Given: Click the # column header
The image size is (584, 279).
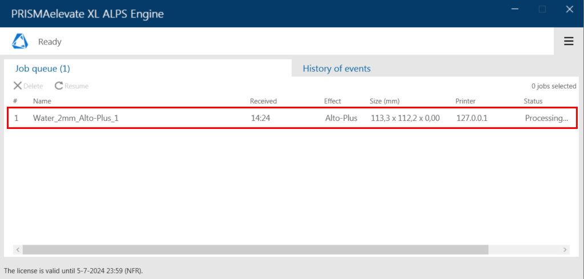Looking at the screenshot, I should [15, 101].
